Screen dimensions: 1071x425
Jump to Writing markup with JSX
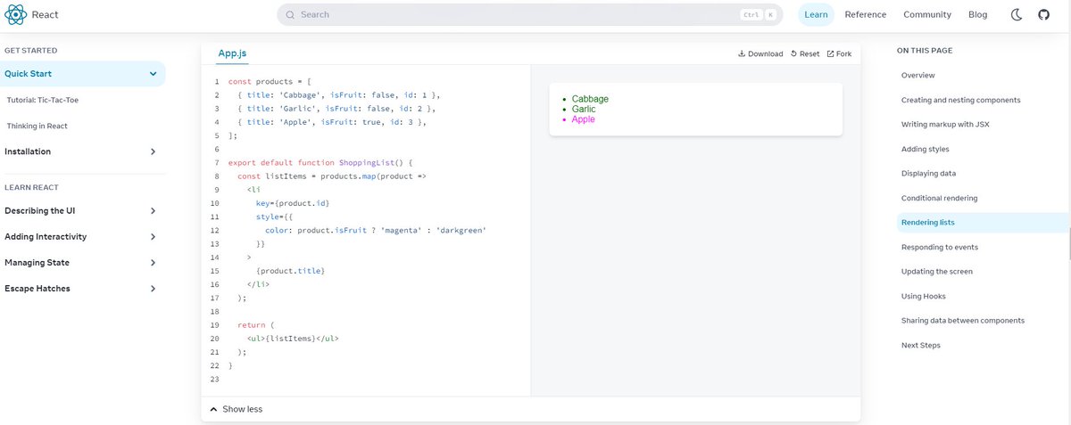(x=945, y=125)
